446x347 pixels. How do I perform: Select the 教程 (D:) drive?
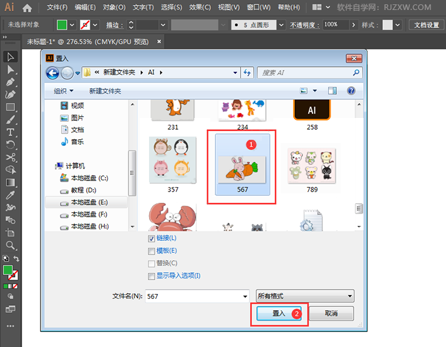[78, 190]
